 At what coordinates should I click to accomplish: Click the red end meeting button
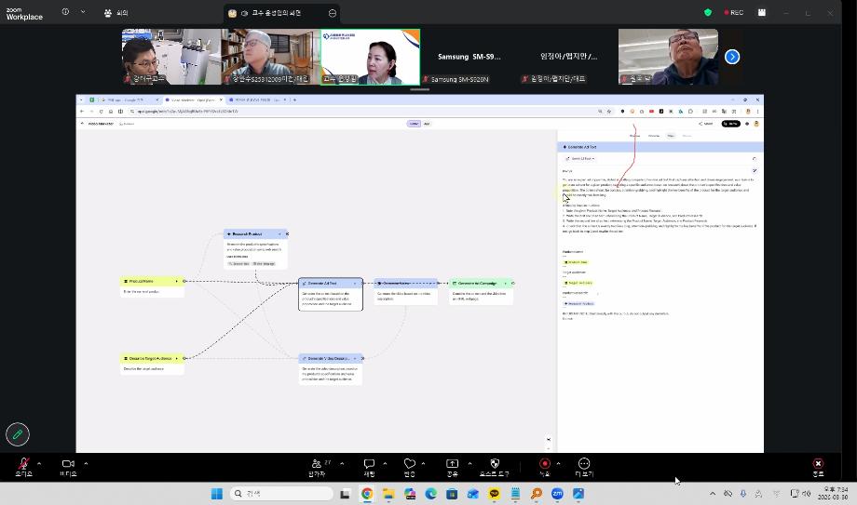tap(818, 463)
